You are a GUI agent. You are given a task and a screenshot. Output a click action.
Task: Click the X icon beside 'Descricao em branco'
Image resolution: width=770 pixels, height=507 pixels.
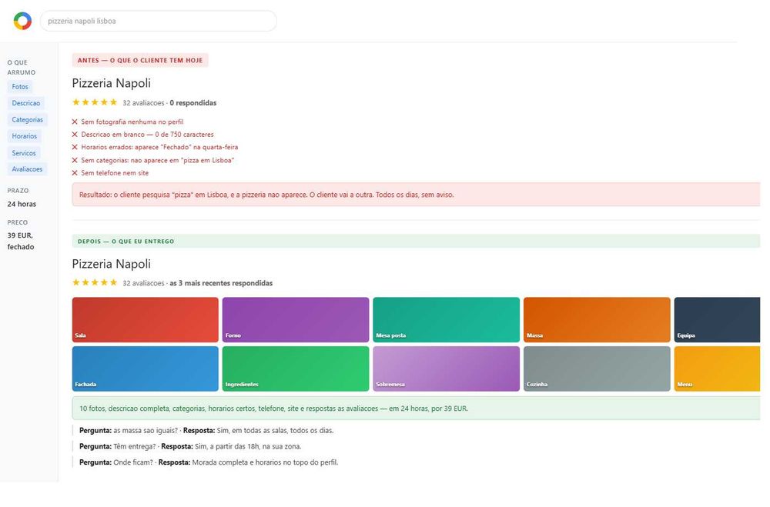[x=75, y=135]
